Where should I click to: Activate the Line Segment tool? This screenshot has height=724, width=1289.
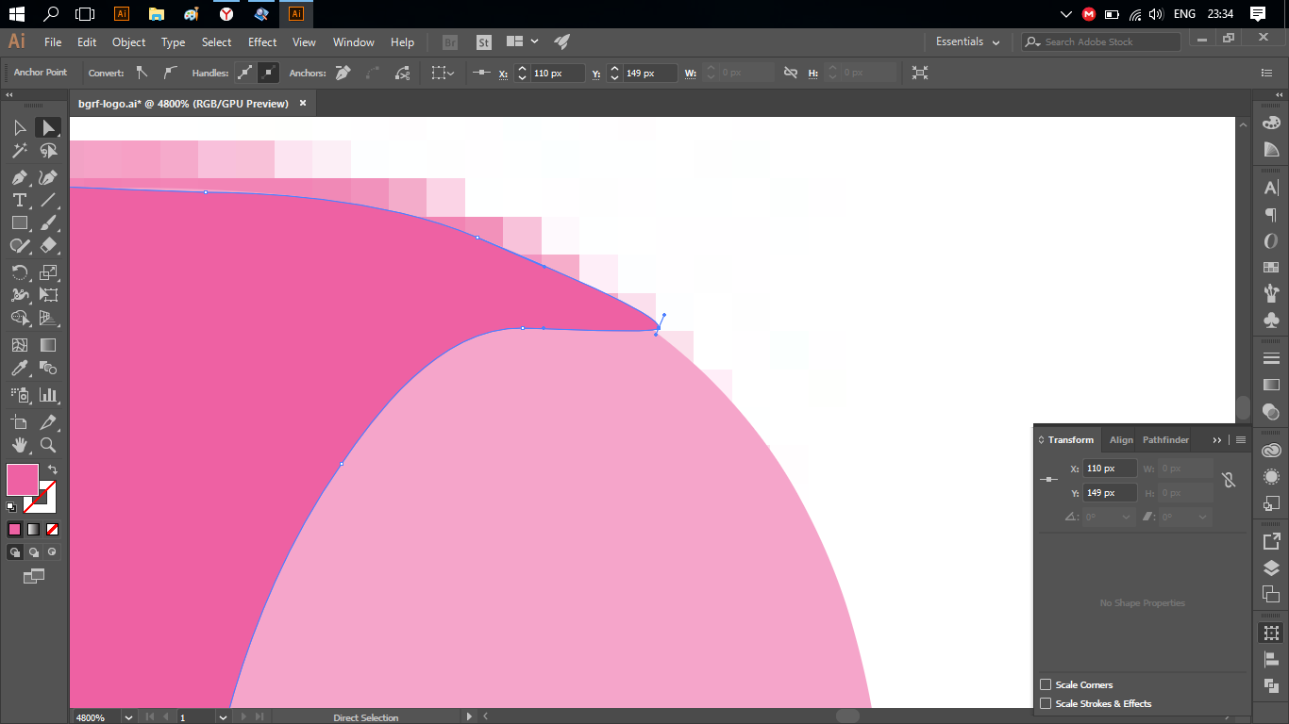pyautogui.click(x=48, y=200)
